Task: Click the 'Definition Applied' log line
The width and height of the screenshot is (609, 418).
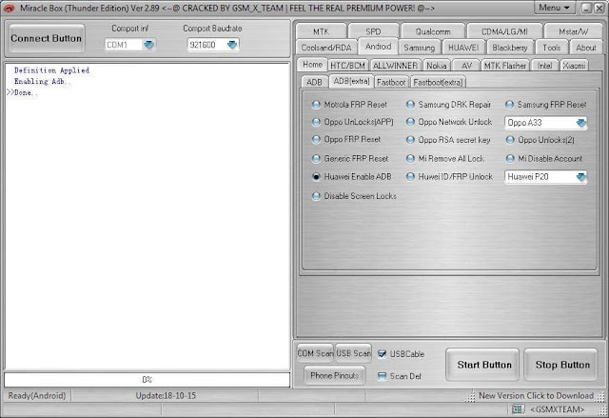Action: pyautogui.click(x=52, y=70)
